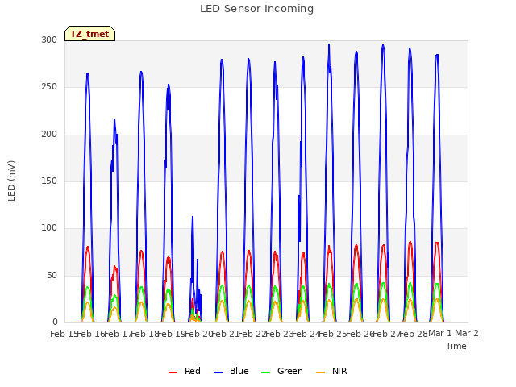
Task: Select the orange NIR legend marker
Action: (320, 372)
